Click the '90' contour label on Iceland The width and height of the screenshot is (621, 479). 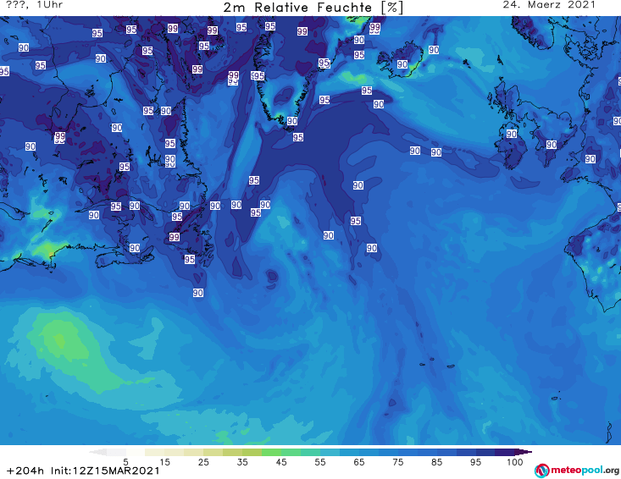[x=402, y=64]
